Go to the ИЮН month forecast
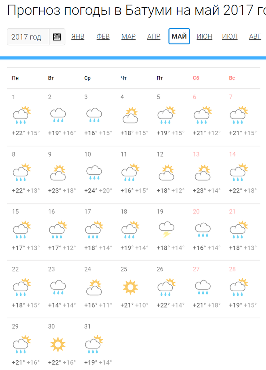This screenshot has width=266, height=370. coord(204,37)
